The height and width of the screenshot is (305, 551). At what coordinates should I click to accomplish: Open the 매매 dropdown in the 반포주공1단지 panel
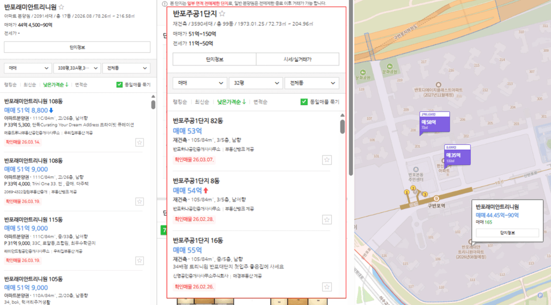[x=200, y=83]
